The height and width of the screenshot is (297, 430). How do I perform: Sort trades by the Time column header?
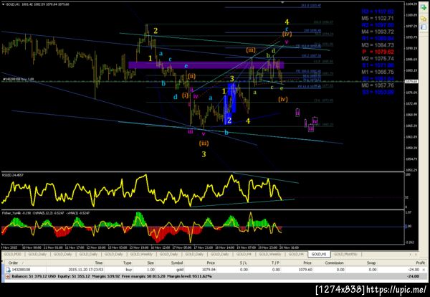[99, 263]
